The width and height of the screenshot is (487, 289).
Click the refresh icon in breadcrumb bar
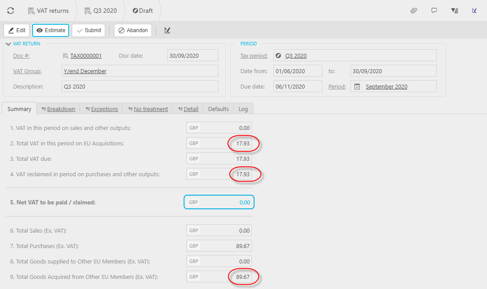11,11
